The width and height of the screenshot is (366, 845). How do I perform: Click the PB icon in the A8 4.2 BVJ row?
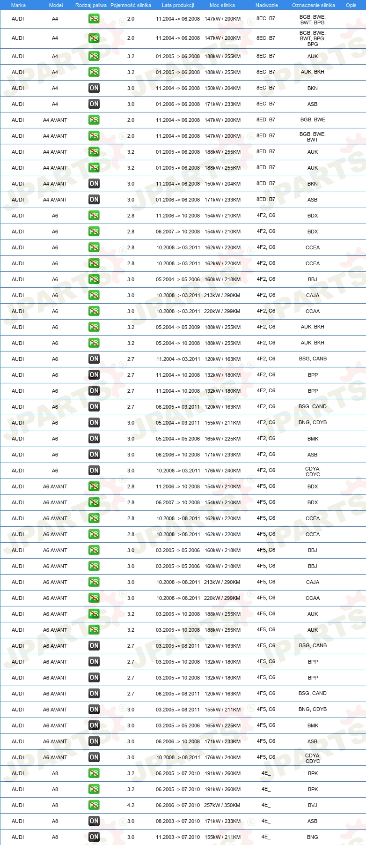pyautogui.click(x=94, y=805)
